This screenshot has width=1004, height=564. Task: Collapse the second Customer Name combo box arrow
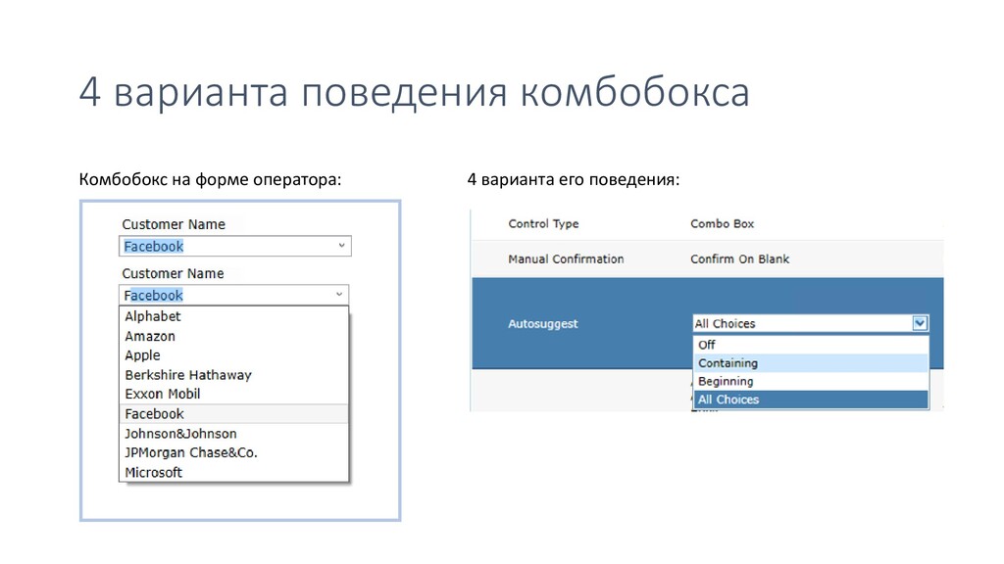click(339, 295)
